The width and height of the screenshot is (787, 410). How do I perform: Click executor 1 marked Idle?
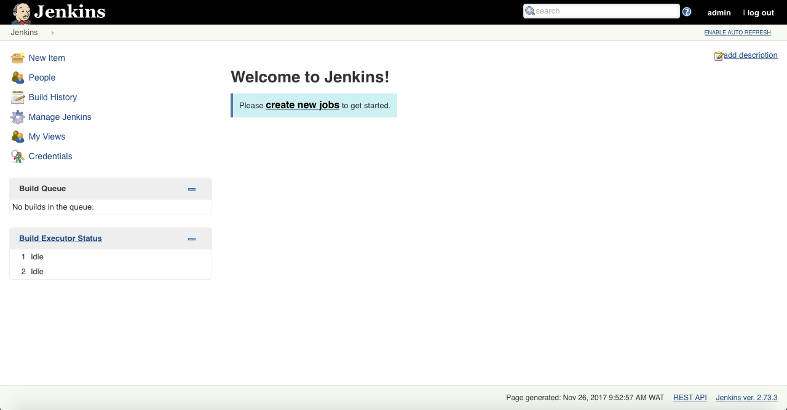tap(37, 256)
